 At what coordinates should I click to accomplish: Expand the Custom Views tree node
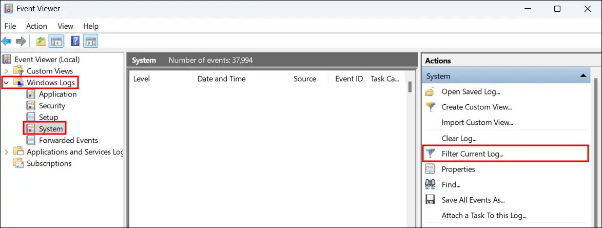pyautogui.click(x=7, y=71)
